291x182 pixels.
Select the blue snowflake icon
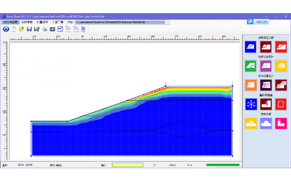point(251,104)
